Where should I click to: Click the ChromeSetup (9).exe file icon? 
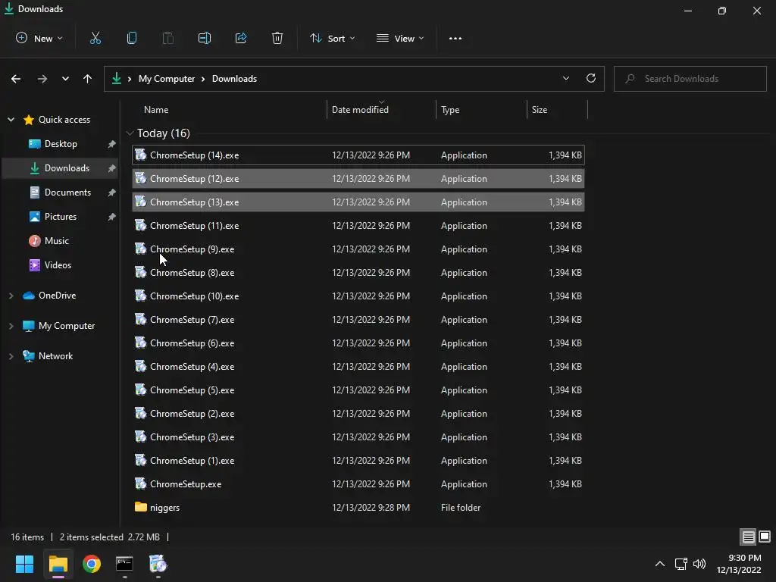tap(141, 249)
